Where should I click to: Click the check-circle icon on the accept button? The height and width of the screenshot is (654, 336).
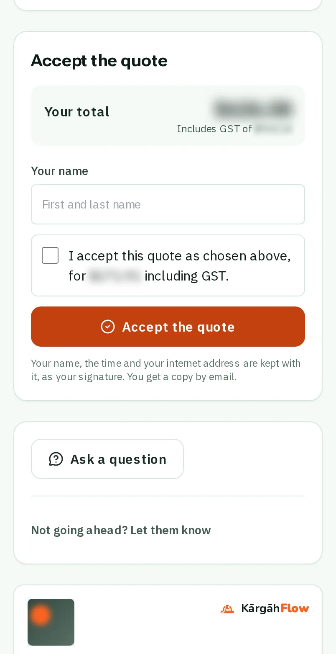[108, 327]
